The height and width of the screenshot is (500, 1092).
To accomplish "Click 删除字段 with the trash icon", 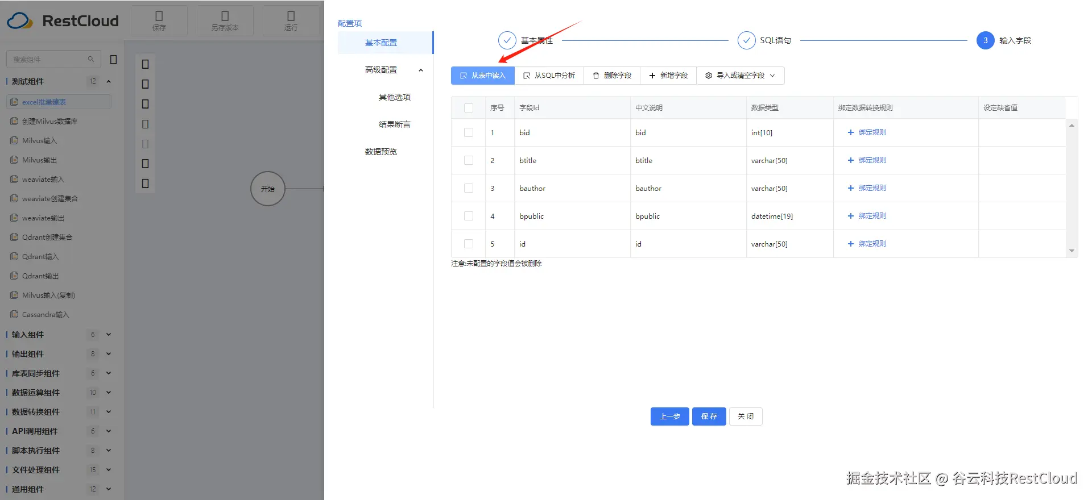I will click(x=612, y=76).
